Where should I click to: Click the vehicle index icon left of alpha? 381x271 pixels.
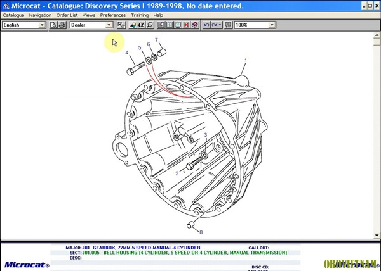(x=133, y=25)
